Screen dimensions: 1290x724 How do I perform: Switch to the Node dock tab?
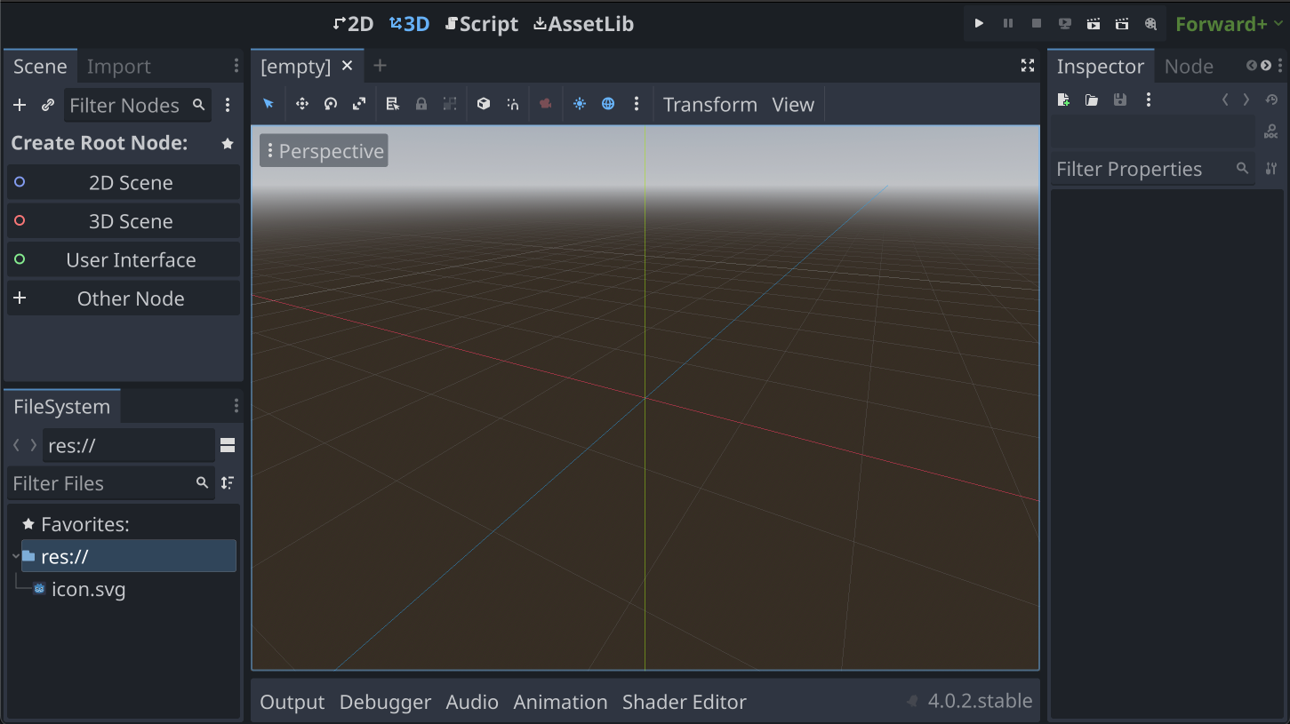pos(1189,67)
